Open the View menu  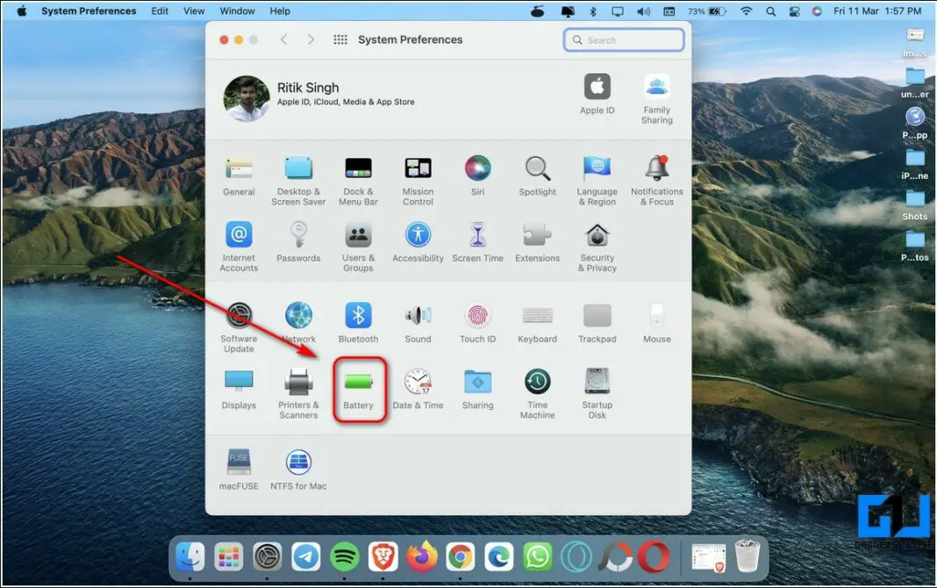point(194,11)
